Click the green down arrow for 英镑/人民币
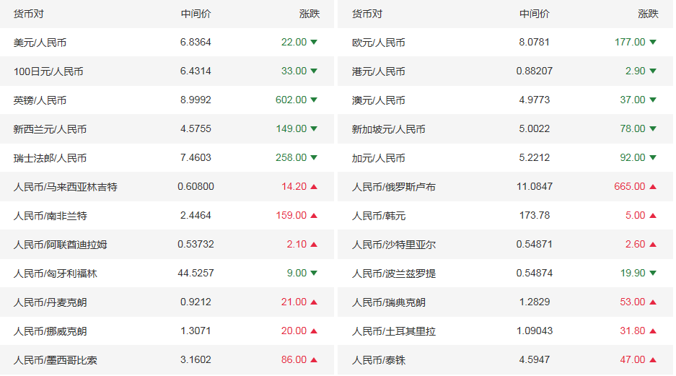 click(314, 100)
